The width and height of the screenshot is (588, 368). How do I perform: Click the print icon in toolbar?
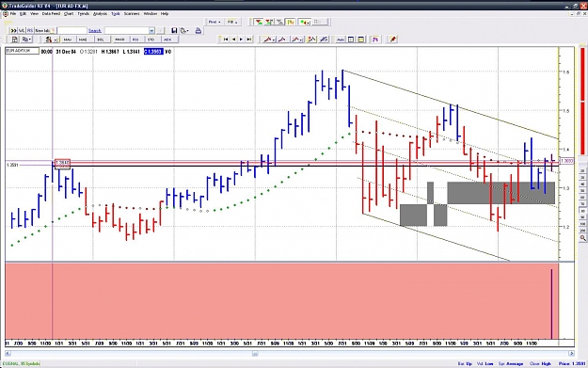199,31
